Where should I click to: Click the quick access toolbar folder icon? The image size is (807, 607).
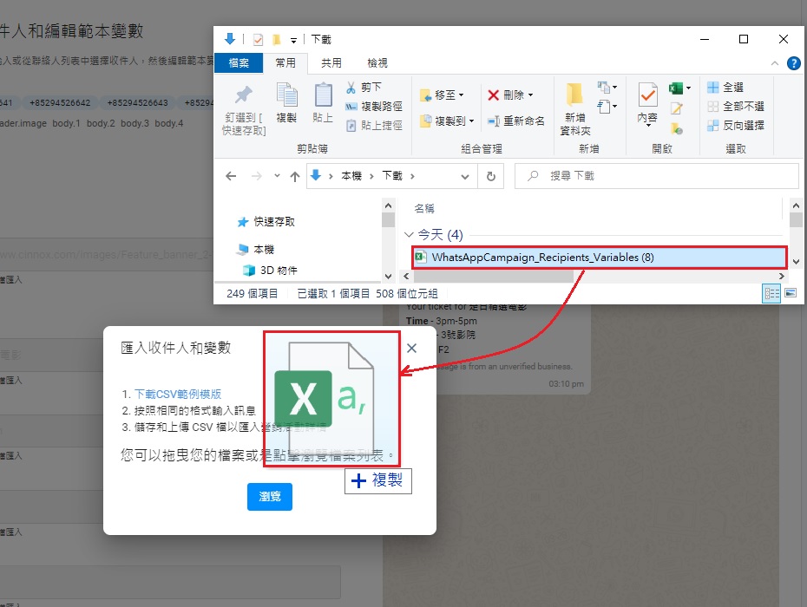[x=276, y=40]
